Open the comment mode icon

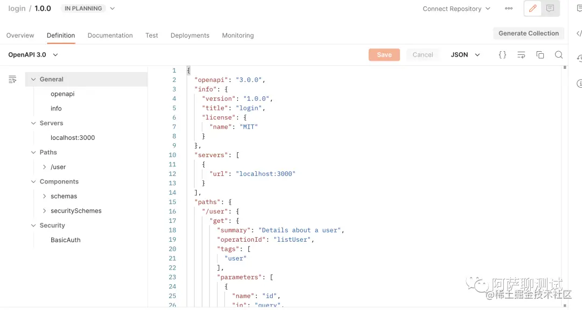tap(550, 8)
